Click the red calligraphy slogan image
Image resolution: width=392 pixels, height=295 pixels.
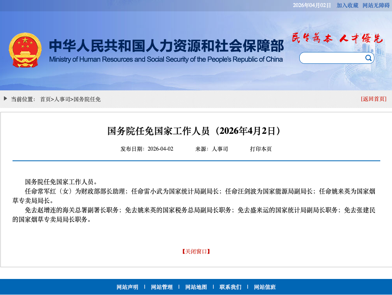[x=337, y=38]
